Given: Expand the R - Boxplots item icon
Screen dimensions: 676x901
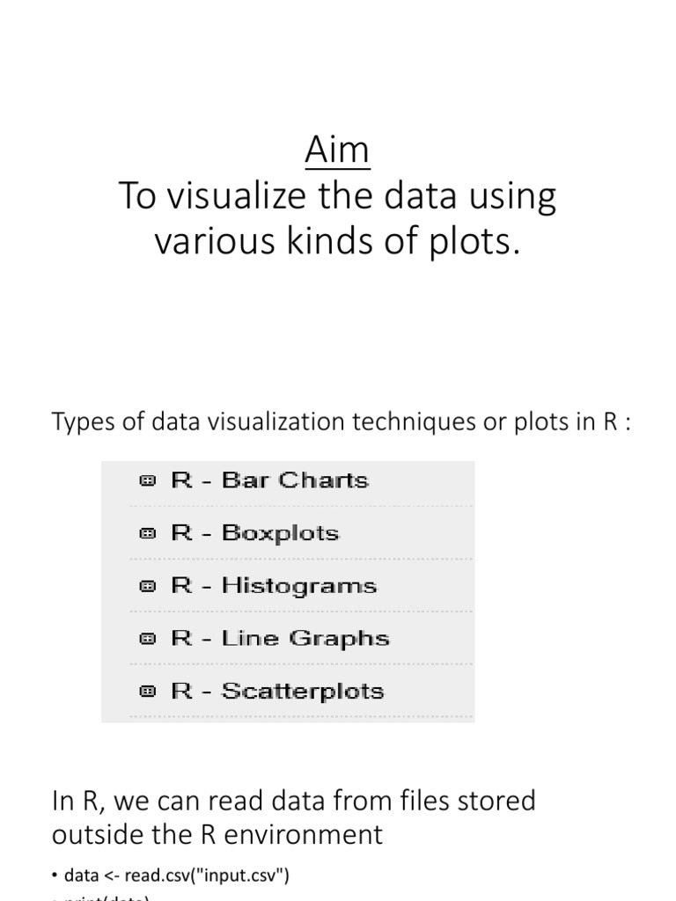Looking at the screenshot, I should [x=147, y=533].
